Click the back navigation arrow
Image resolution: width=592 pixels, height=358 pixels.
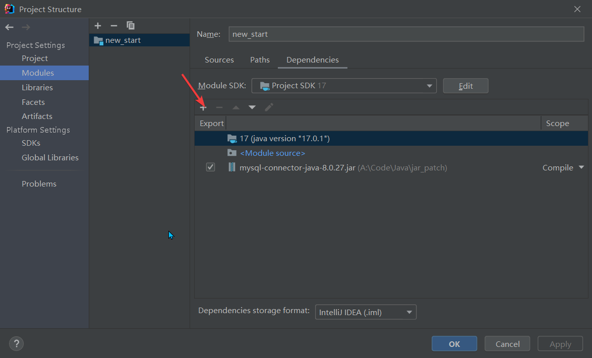10,27
